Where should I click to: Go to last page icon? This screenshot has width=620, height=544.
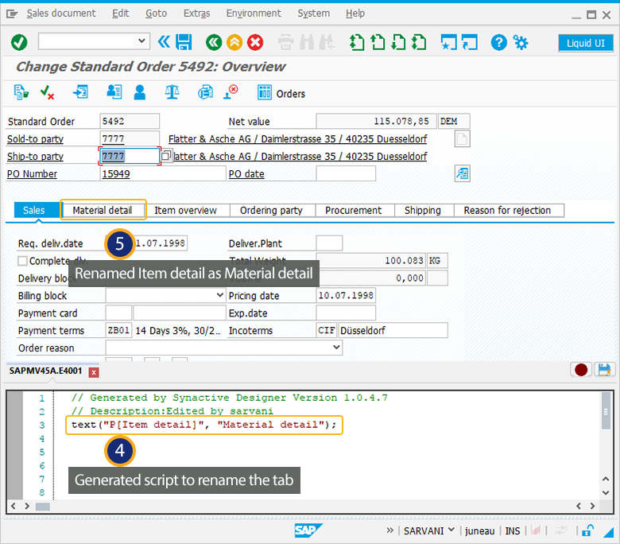pyautogui.click(x=419, y=42)
